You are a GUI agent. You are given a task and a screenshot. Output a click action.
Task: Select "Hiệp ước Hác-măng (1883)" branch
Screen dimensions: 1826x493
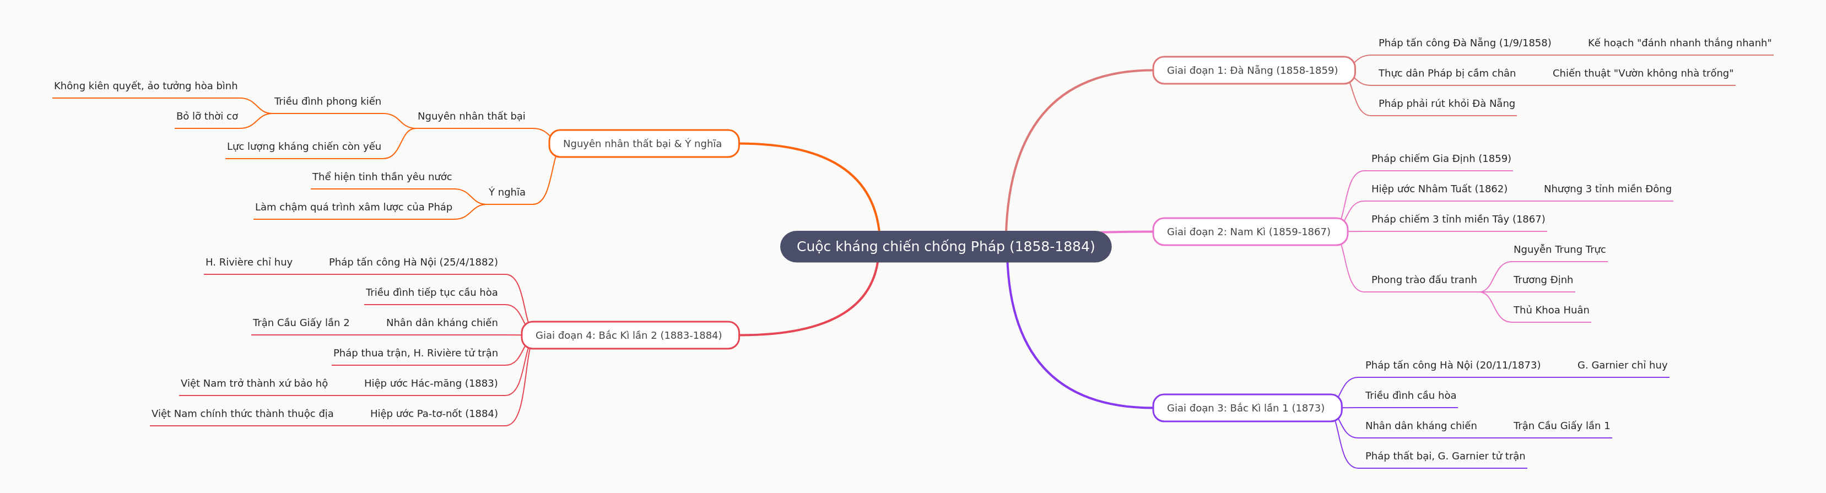pos(430,383)
